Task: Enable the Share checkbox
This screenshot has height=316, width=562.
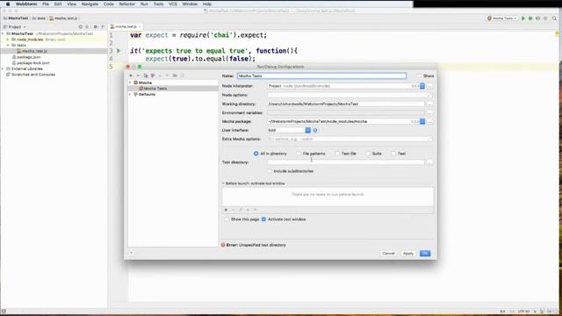Action: coord(419,76)
